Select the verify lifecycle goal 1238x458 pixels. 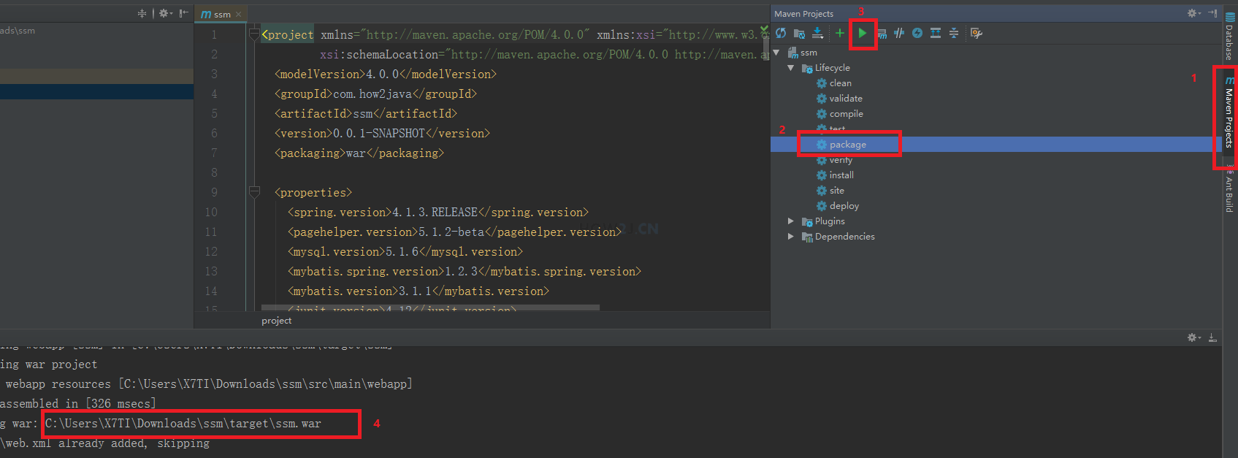(x=841, y=160)
